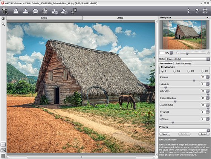Click the single-window view mode icon

(3, 144)
